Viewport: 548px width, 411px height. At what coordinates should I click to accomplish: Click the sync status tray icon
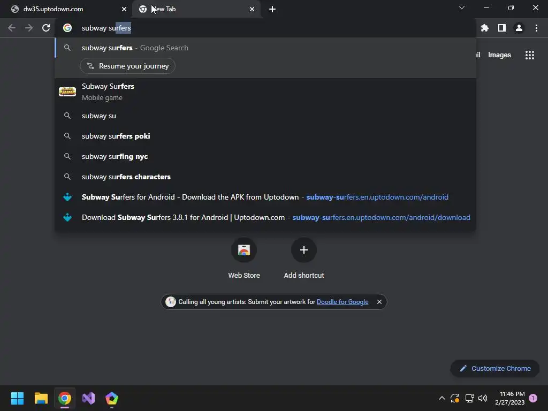point(455,398)
